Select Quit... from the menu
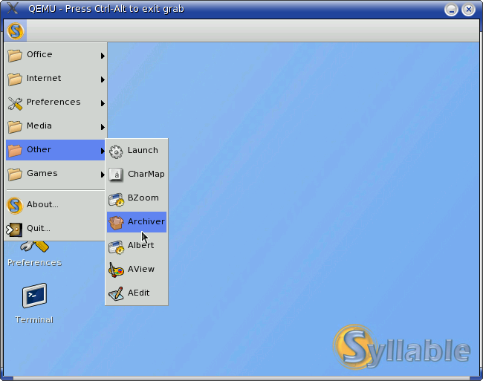This screenshot has width=483, height=381. click(56, 229)
